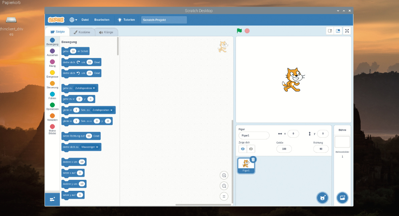399x216 pixels.
Task: Click the setze y auf 0 block
Action: [73, 195]
